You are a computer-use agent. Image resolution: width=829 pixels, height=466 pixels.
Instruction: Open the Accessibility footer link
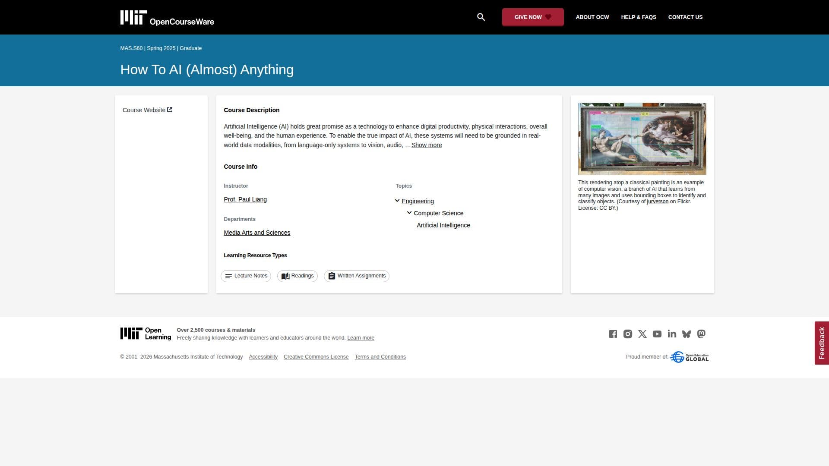coord(263,357)
